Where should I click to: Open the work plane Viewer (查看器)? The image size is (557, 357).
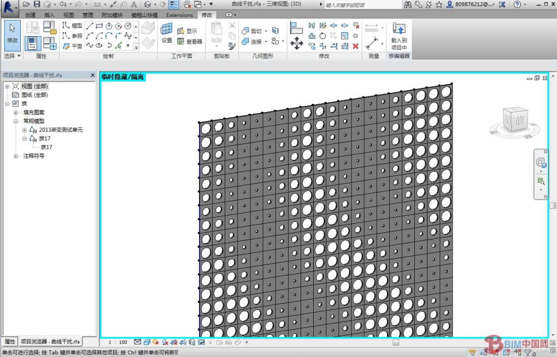coord(190,42)
